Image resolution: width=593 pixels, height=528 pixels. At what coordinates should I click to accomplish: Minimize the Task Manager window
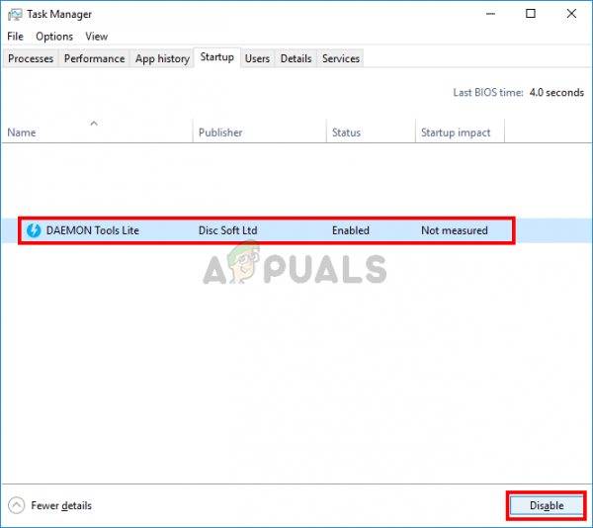(490, 14)
